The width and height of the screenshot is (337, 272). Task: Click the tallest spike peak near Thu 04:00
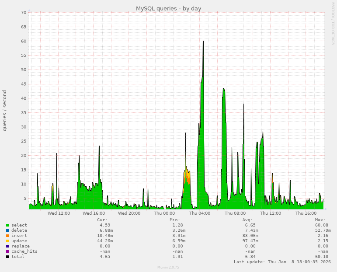click(203, 41)
